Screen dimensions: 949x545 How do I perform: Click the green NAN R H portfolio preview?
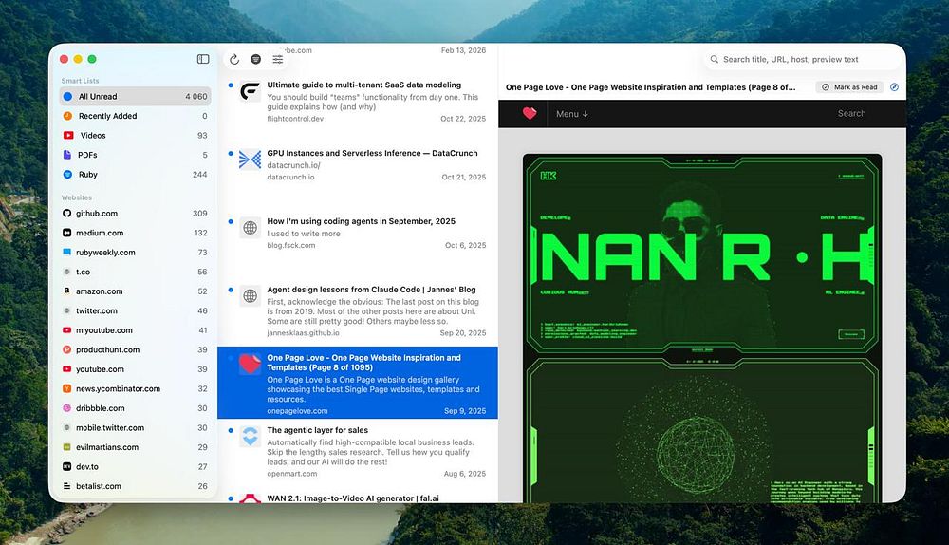tap(702, 254)
